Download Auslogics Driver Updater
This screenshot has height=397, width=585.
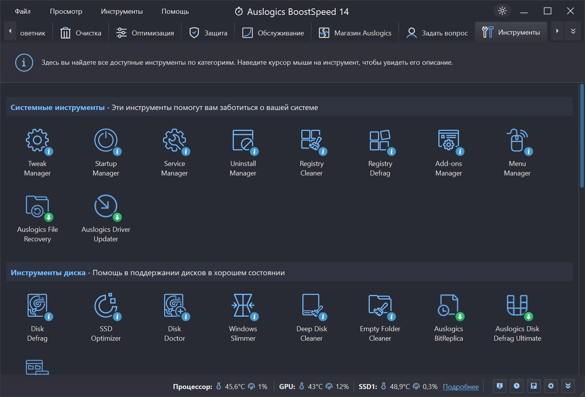(x=106, y=218)
